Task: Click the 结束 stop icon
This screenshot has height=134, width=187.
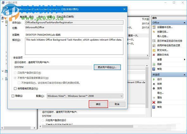Action: click(154, 84)
